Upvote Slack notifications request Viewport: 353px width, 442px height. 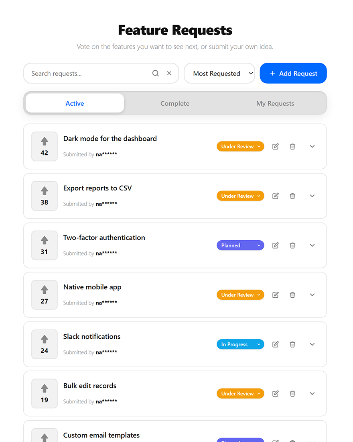point(45,344)
